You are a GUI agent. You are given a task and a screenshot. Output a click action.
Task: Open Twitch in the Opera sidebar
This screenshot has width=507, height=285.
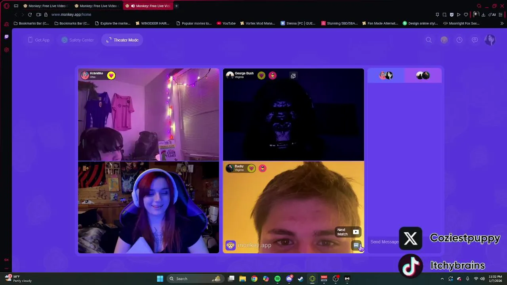6,37
